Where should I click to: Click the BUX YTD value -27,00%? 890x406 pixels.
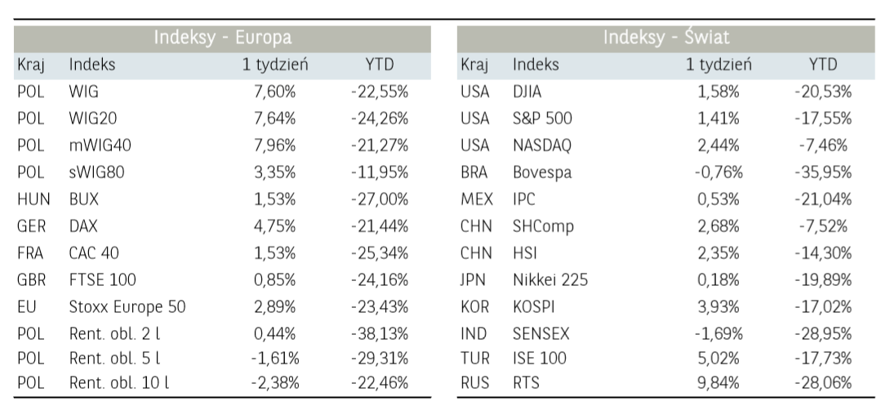coord(380,198)
